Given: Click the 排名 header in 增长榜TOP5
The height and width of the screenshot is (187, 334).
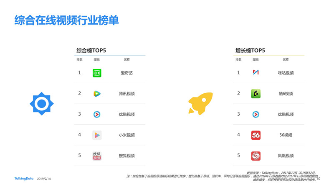Looking at the screenshot, I should pyautogui.click(x=238, y=60).
